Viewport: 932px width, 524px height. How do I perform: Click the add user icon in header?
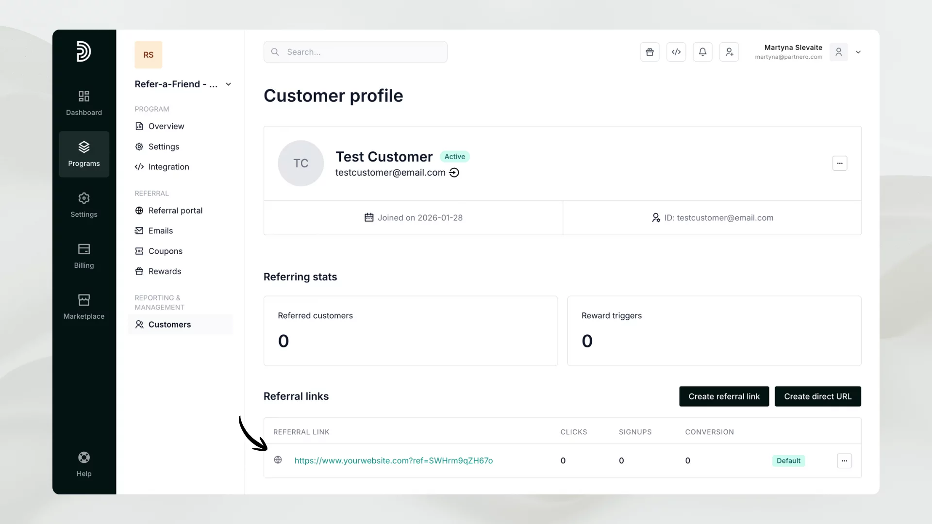(x=729, y=52)
